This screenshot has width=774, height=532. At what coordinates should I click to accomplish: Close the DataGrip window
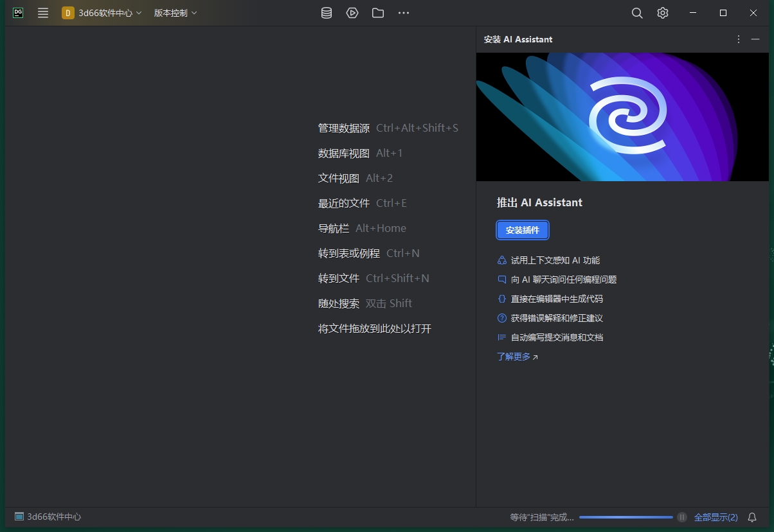(753, 13)
